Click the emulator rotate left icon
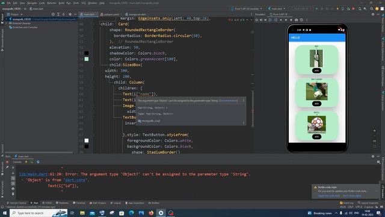385x217 pixels. (270, 20)
